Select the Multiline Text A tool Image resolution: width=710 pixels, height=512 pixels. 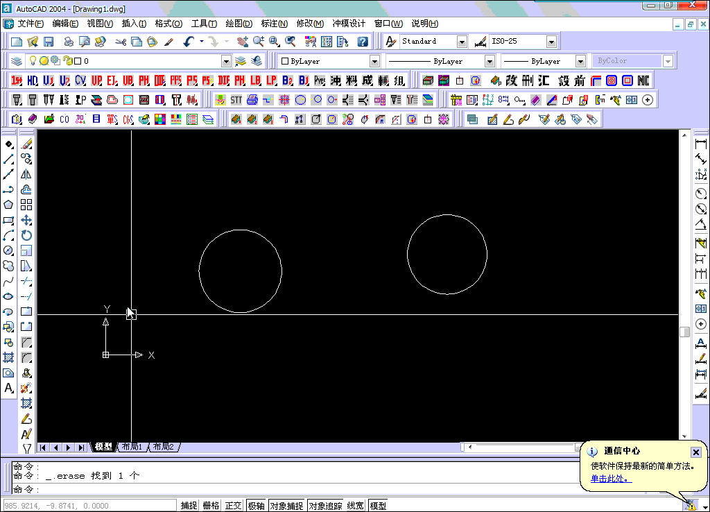(x=8, y=388)
